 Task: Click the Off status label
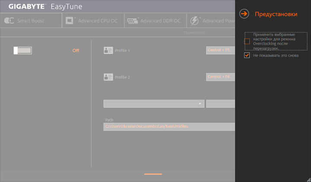(76, 50)
